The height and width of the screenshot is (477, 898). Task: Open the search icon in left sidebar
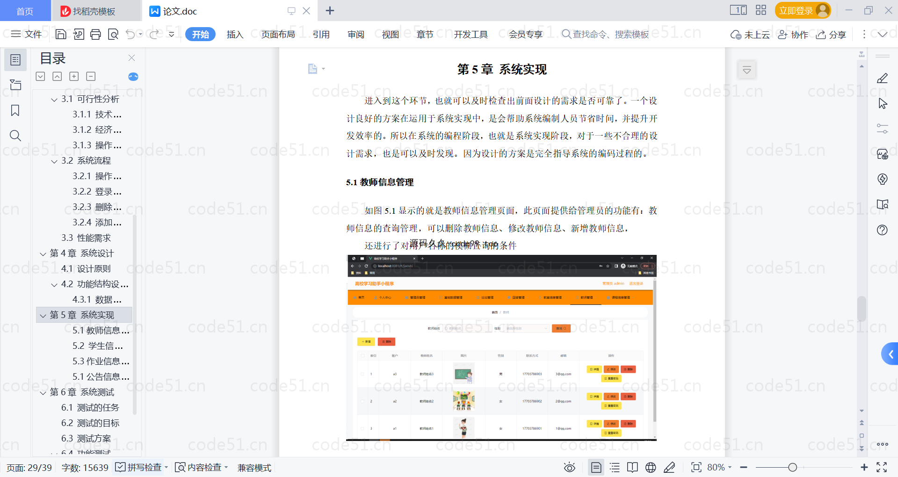point(15,136)
